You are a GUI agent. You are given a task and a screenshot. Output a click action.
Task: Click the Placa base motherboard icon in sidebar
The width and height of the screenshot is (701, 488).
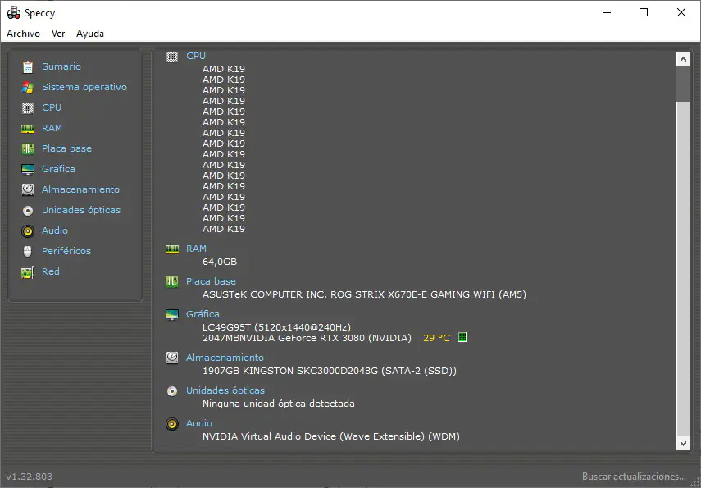[28, 148]
